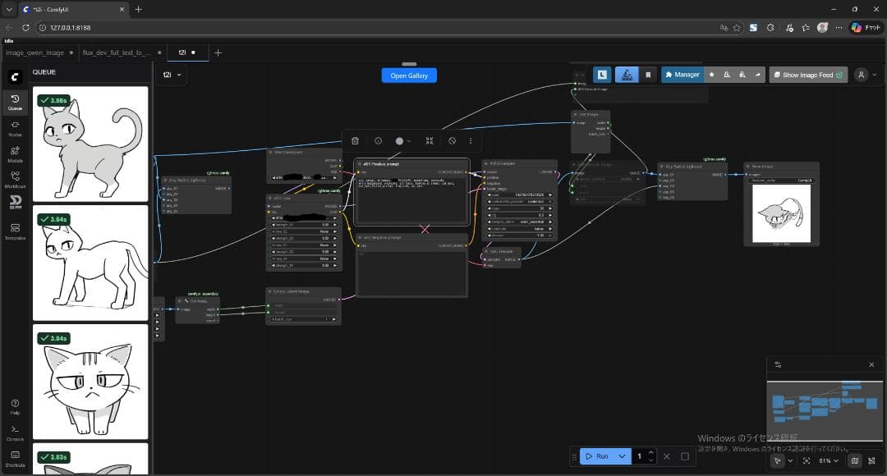Image resolution: width=887 pixels, height=476 pixels.
Task: Cancel current run with the X icon
Action: coord(666,456)
